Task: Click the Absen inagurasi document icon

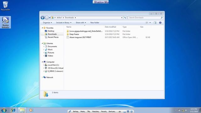Action: 68,37
